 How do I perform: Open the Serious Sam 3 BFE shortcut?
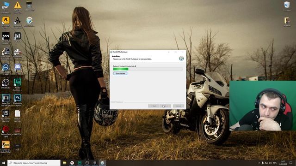point(6,131)
